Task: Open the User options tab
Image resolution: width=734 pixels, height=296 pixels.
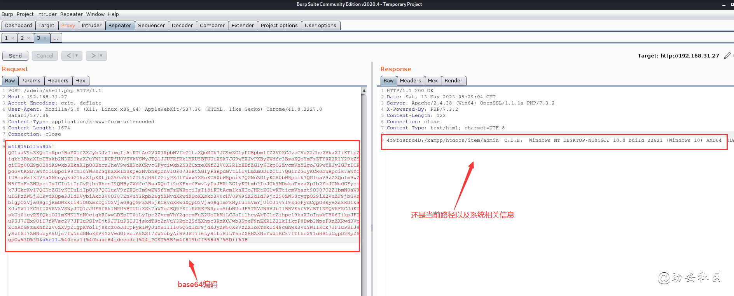Action: point(320,25)
